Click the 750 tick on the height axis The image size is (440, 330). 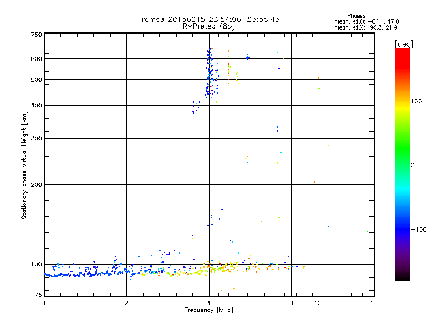coord(36,35)
